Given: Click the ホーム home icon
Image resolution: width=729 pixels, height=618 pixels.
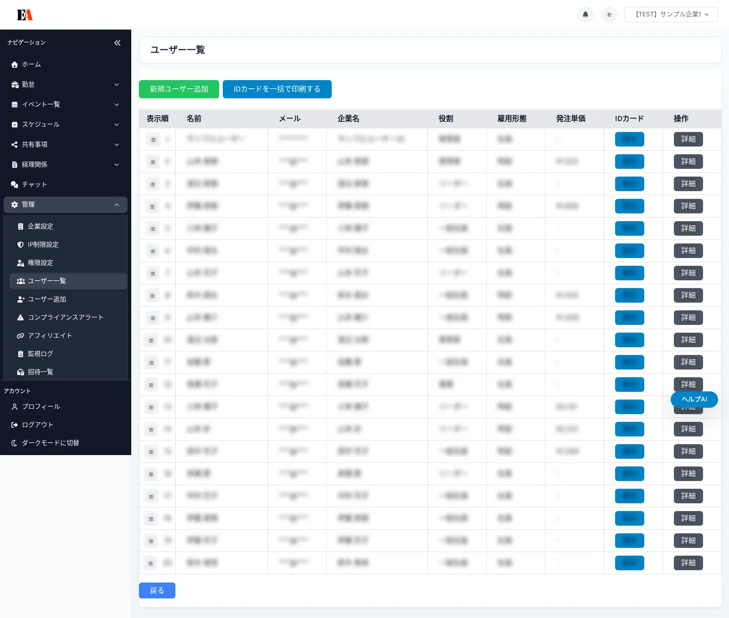Looking at the screenshot, I should (15, 65).
